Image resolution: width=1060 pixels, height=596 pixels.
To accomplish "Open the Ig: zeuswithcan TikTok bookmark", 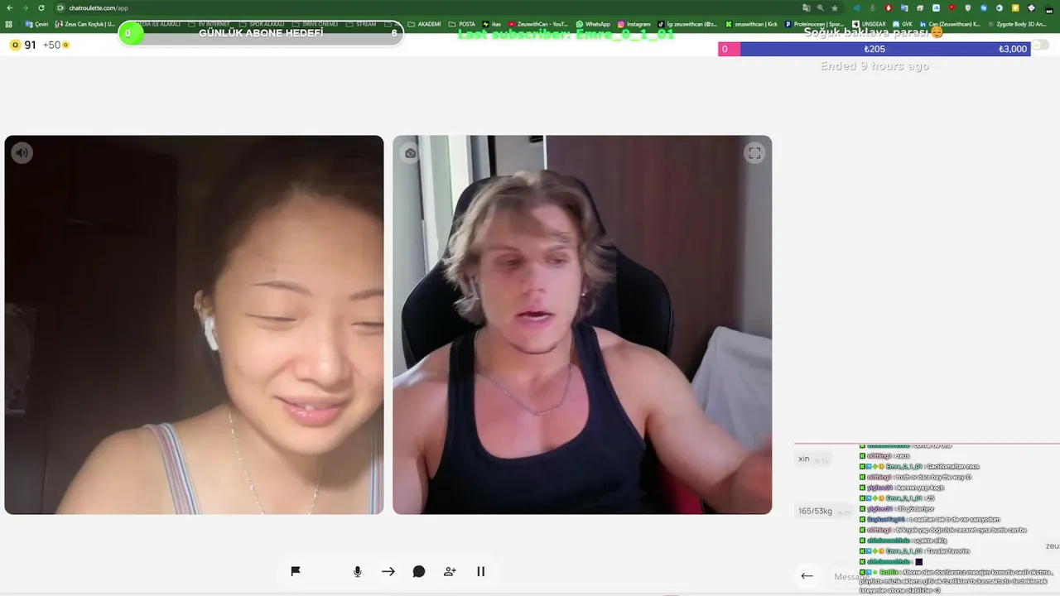I will (x=687, y=24).
